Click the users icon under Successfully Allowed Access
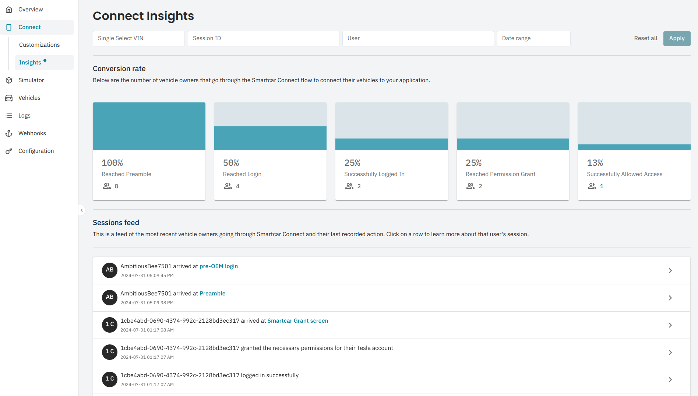Screen dimensions: 698x396 [592, 186]
